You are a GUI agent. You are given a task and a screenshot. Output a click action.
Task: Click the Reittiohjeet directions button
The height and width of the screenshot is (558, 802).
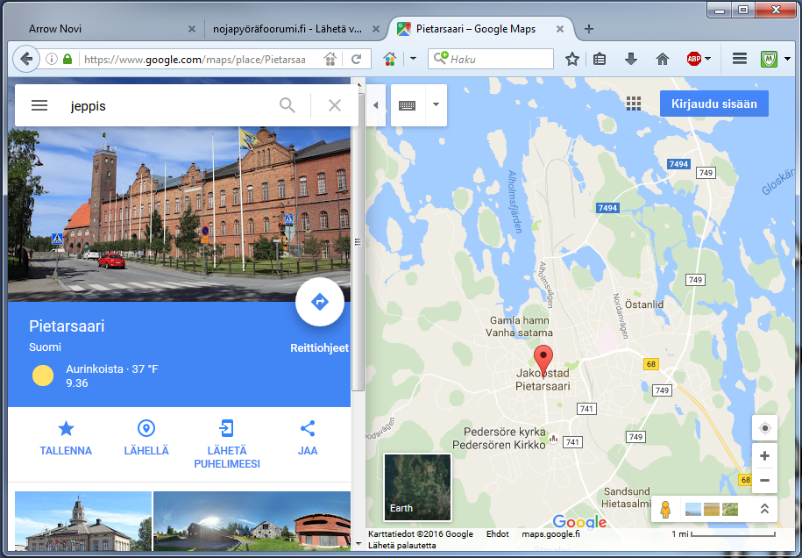(x=319, y=303)
